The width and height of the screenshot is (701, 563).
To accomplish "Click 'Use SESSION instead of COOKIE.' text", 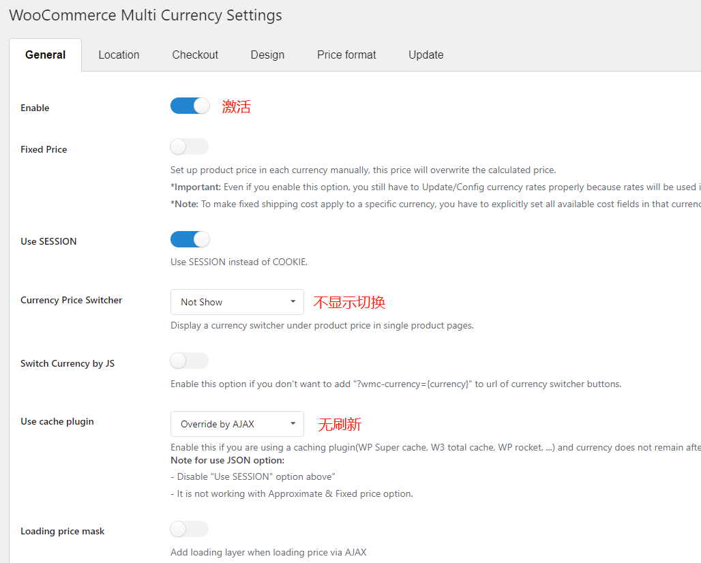I will 239,262.
